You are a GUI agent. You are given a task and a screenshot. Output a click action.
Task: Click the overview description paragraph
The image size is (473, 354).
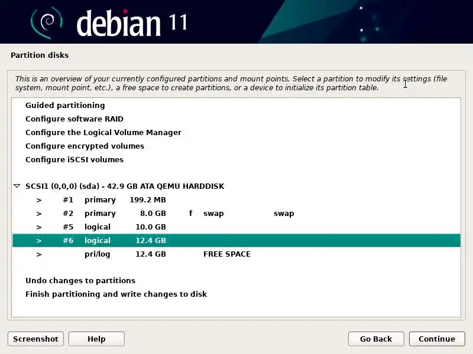click(x=231, y=83)
